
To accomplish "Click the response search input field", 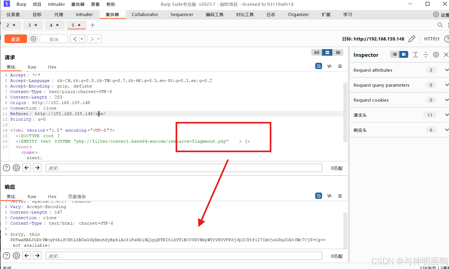I will click(x=184, y=256).
